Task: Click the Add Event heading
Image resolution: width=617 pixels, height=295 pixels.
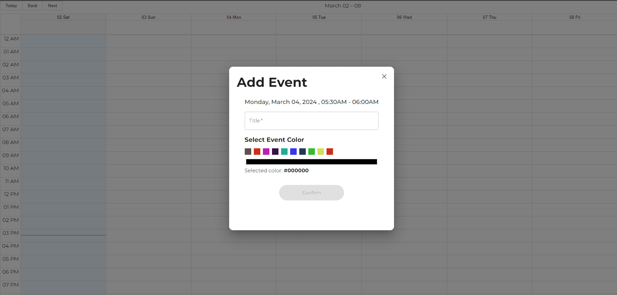Action: coord(272,82)
